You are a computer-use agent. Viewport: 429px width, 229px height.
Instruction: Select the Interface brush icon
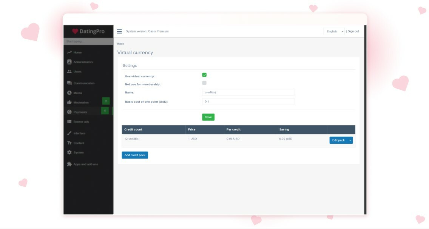pyautogui.click(x=69, y=133)
